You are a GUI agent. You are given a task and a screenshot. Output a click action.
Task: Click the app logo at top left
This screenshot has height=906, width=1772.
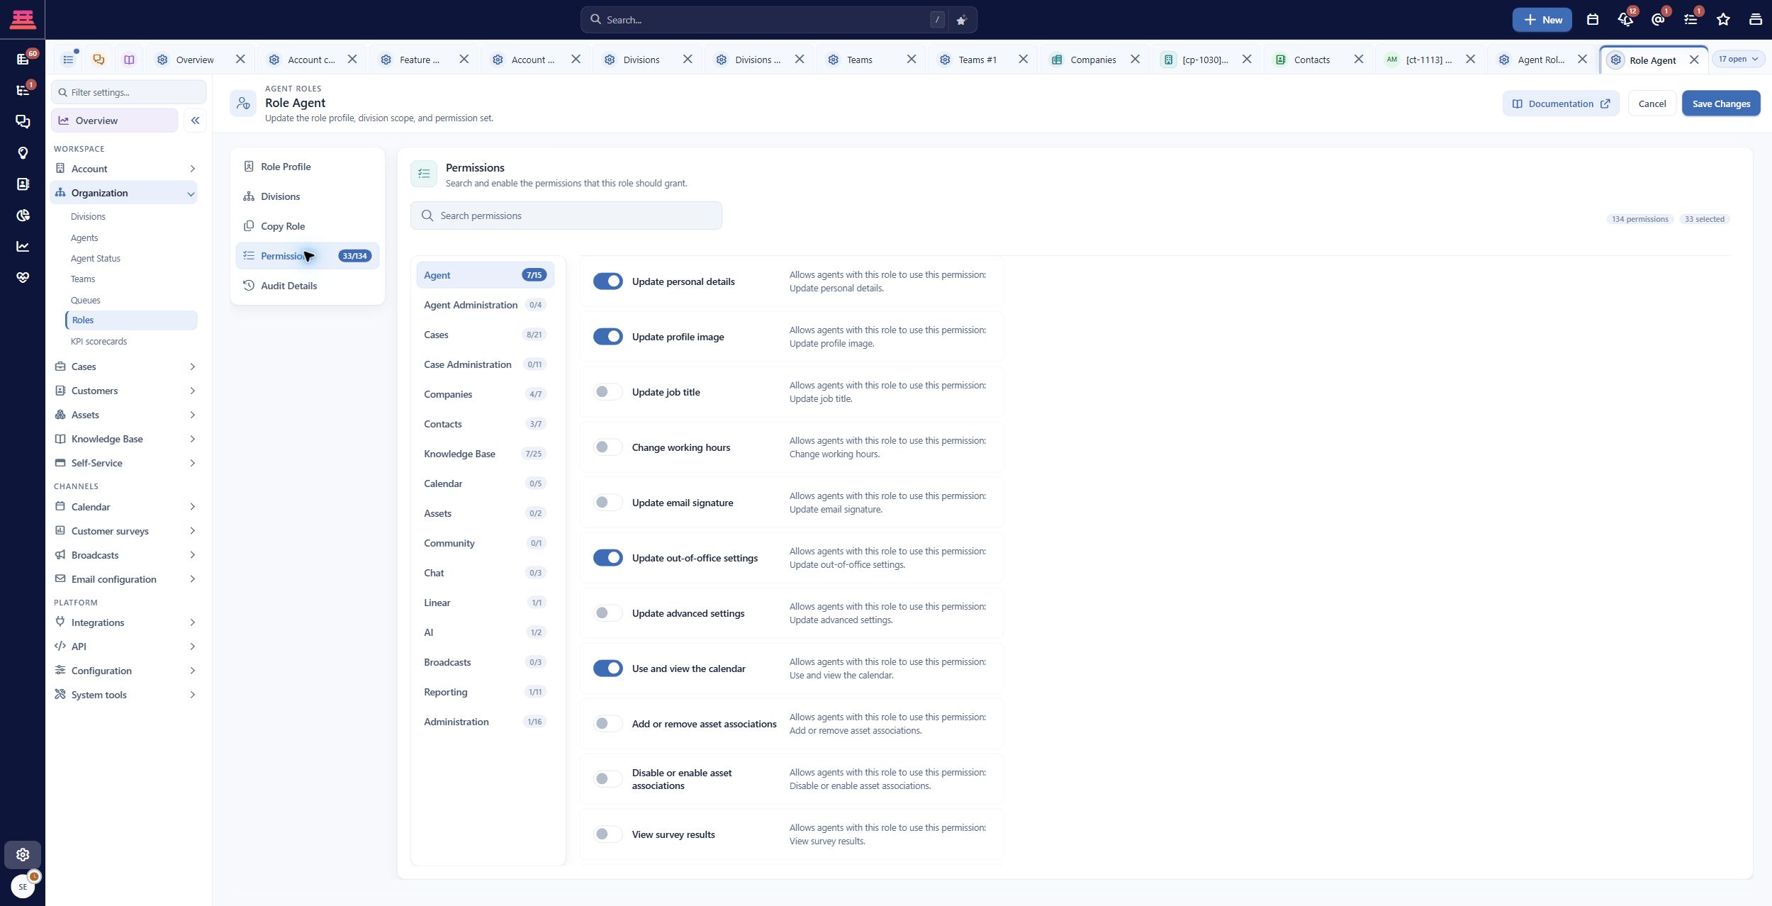click(23, 19)
